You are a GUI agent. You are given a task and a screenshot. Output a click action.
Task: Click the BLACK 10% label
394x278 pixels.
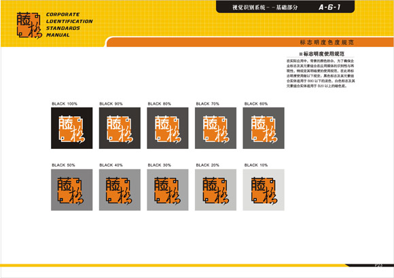click(256, 165)
